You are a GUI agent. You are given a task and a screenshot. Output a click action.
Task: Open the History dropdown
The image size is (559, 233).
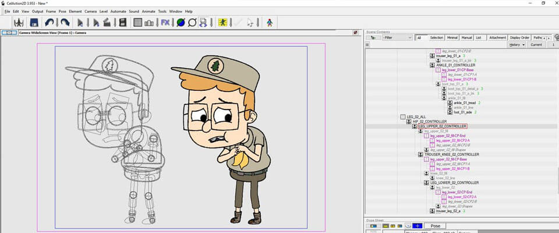[x=516, y=45]
